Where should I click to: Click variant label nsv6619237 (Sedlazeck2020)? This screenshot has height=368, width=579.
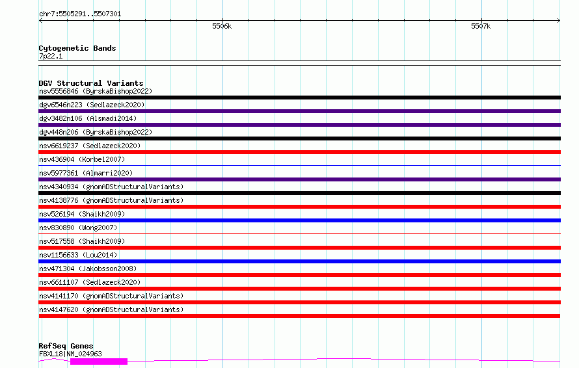point(90,146)
